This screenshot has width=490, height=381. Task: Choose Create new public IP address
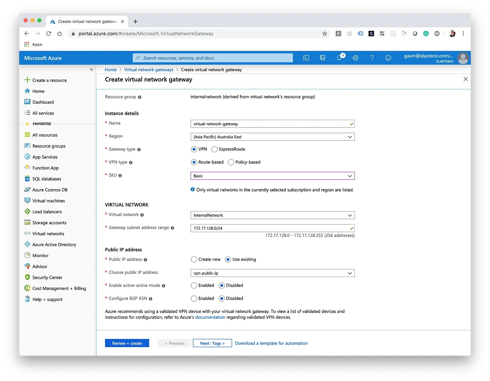tap(194, 259)
